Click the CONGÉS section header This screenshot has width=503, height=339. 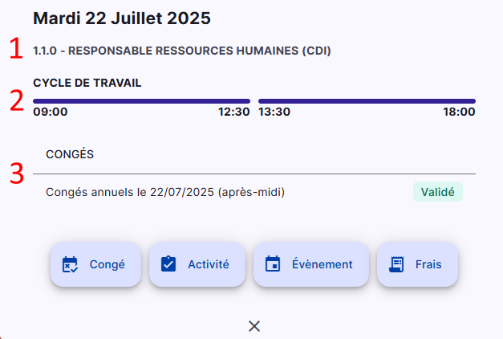70,154
